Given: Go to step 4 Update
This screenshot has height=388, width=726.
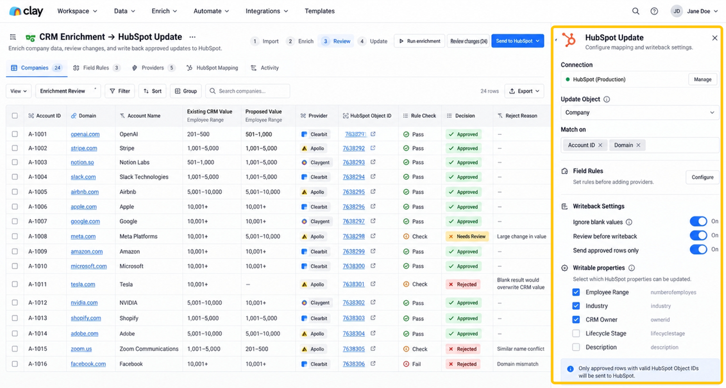Looking at the screenshot, I should [x=373, y=41].
